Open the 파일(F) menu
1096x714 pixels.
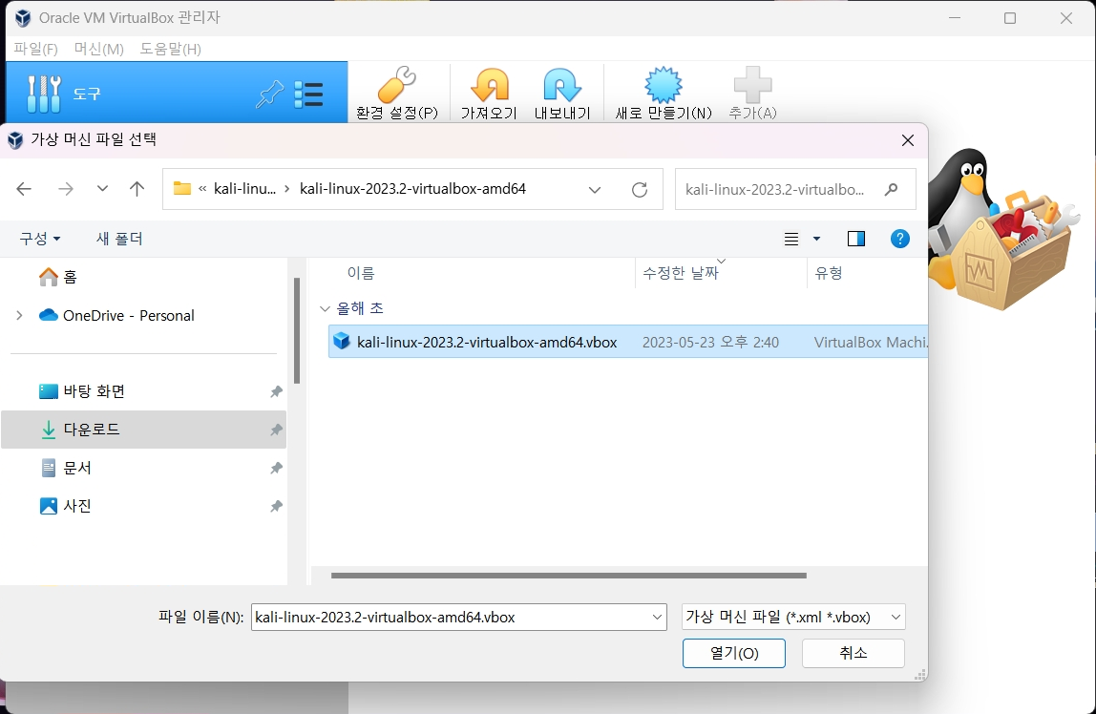tap(34, 49)
